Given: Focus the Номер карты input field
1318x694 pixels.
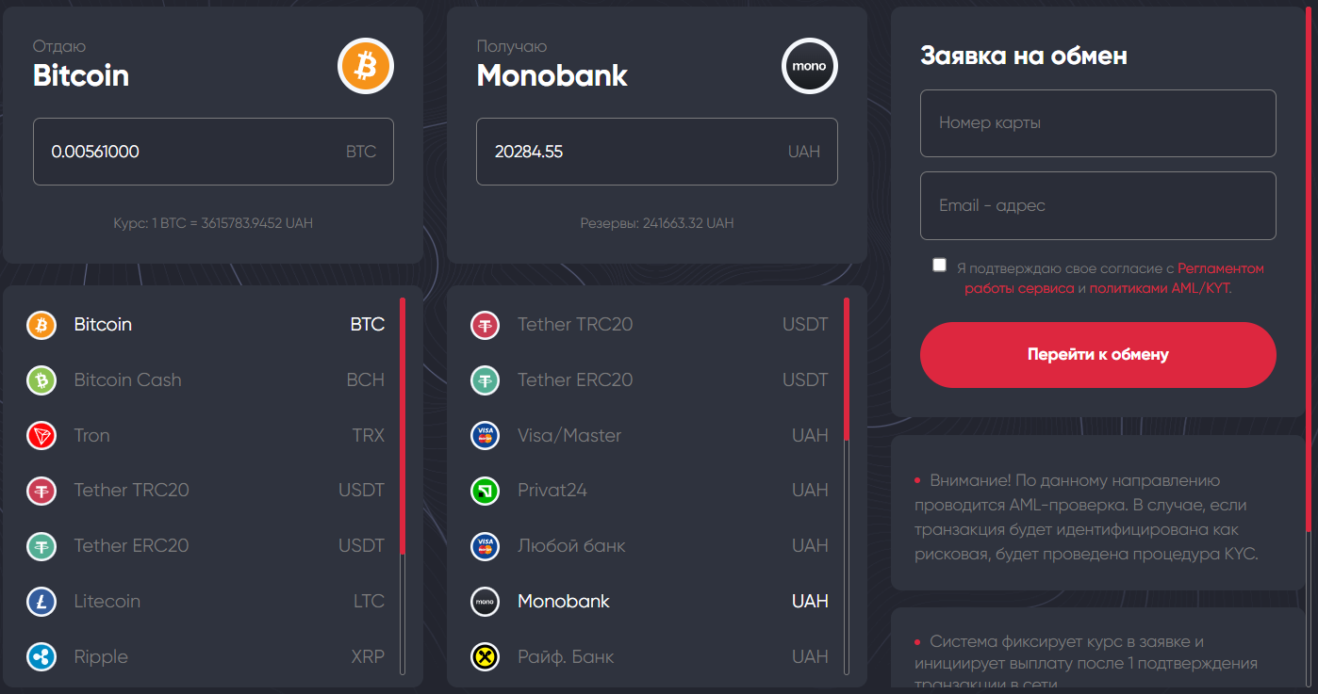Looking at the screenshot, I should click(x=1097, y=123).
